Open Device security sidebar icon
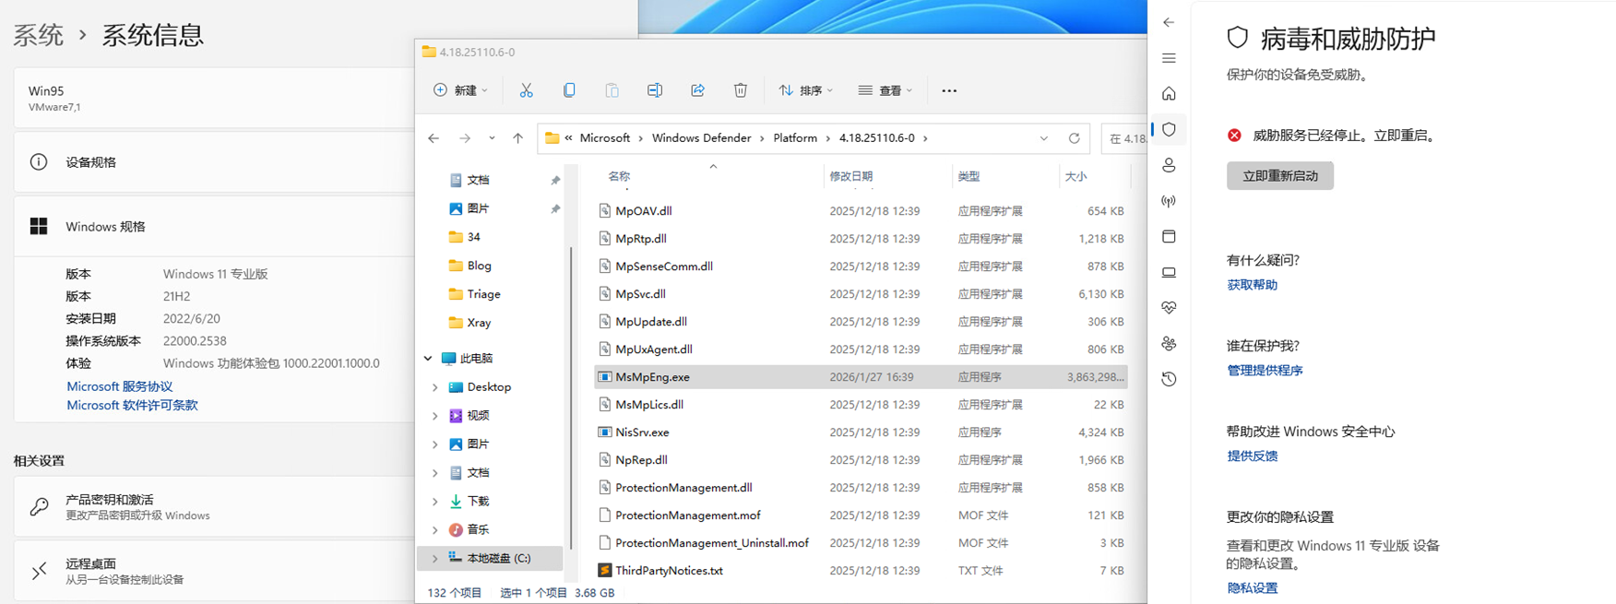Screen dimensions: 1616x604 1169,272
